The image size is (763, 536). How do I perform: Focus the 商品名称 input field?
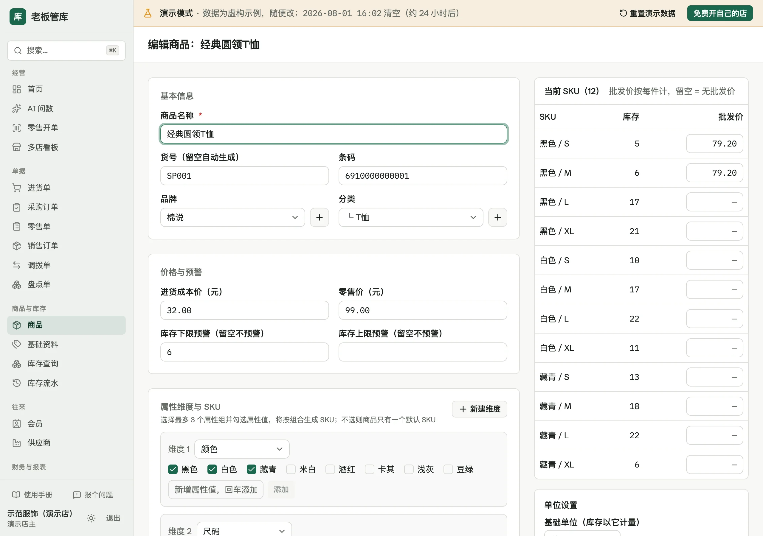tap(334, 134)
